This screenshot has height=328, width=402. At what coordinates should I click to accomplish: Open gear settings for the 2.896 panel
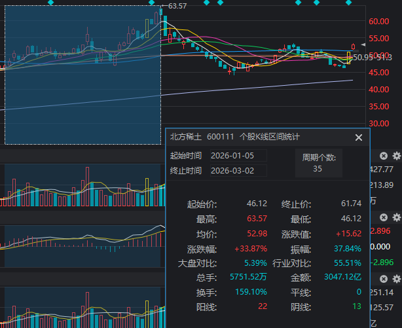pos(395,217)
